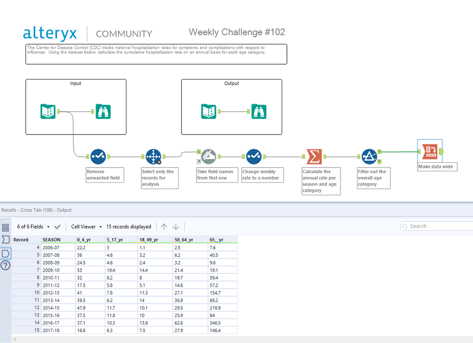Select the 2006-07 season cell
The image size is (473, 343).
(x=58, y=247)
